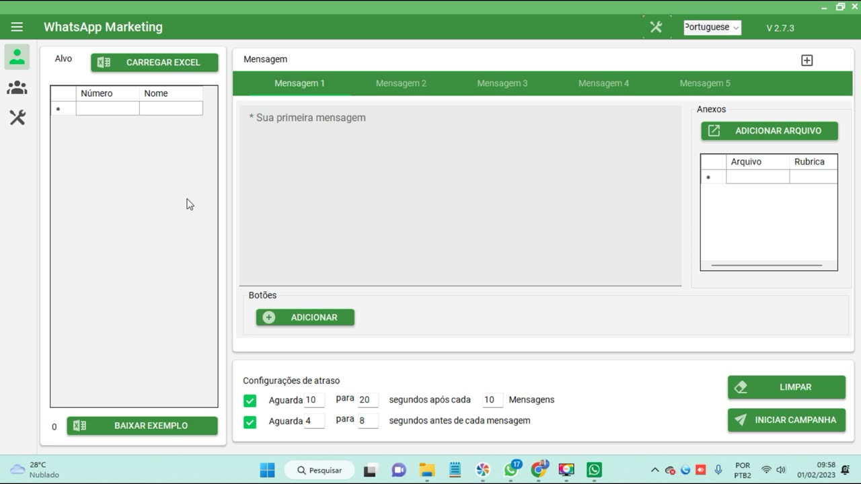
Task: Toggle delay after each 10 messages checkbox
Action: [x=250, y=401]
